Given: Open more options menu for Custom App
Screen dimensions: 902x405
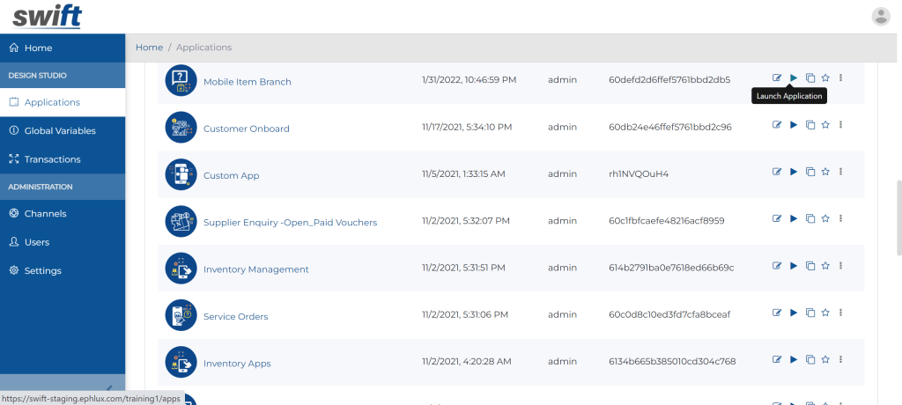Looking at the screenshot, I should point(841,172).
